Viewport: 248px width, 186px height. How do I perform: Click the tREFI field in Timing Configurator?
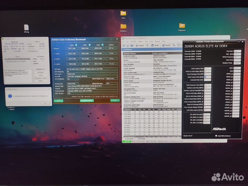(x=237, y=68)
